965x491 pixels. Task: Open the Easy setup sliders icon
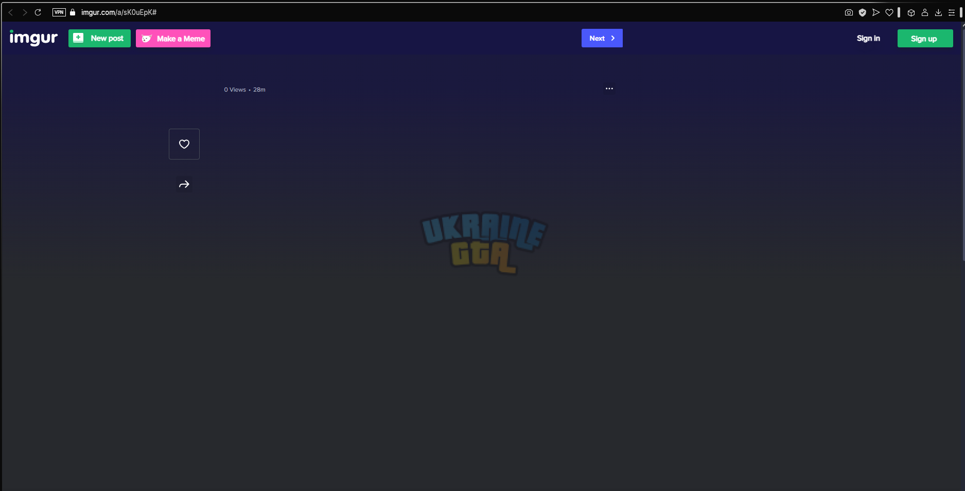pos(952,12)
